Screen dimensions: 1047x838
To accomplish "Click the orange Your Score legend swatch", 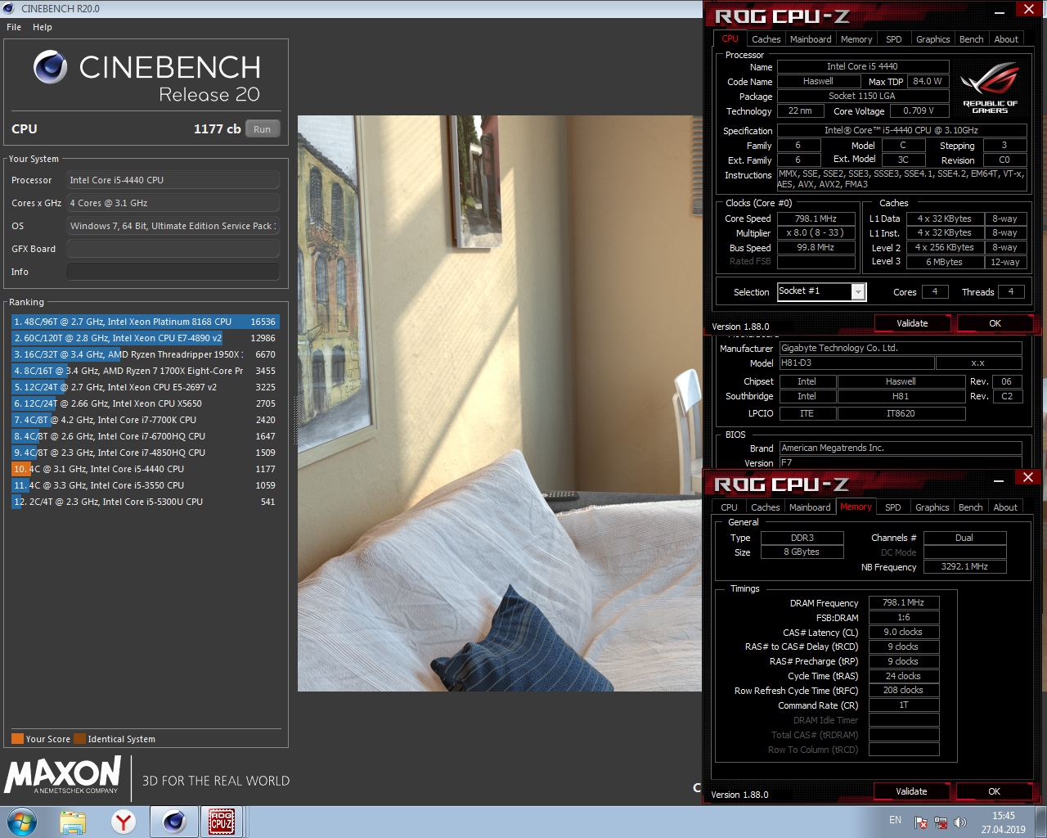I will [x=17, y=739].
